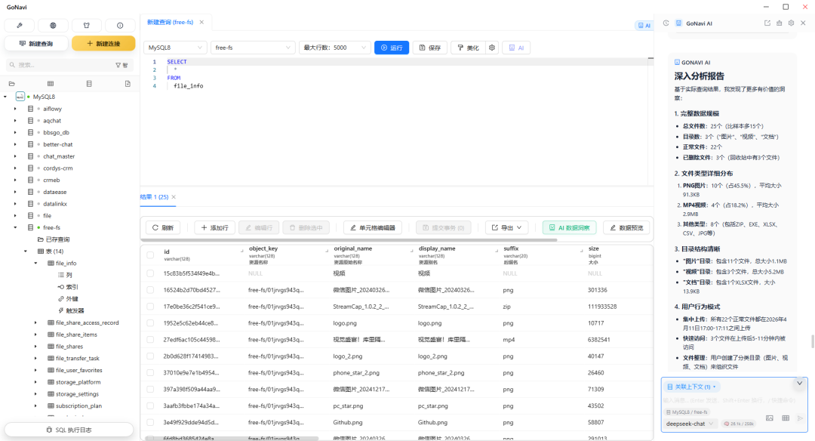This screenshot has height=441, width=815.
Task: Open the theme shirt icon button
Action: point(87,25)
